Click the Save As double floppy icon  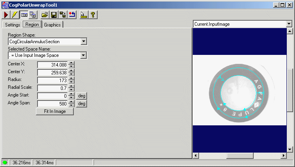(63, 15)
